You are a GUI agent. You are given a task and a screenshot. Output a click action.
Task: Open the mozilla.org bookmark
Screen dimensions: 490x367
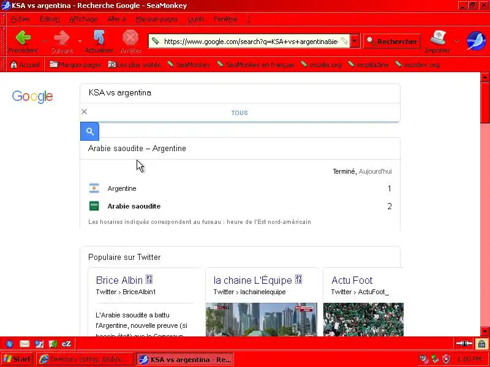[321, 65]
